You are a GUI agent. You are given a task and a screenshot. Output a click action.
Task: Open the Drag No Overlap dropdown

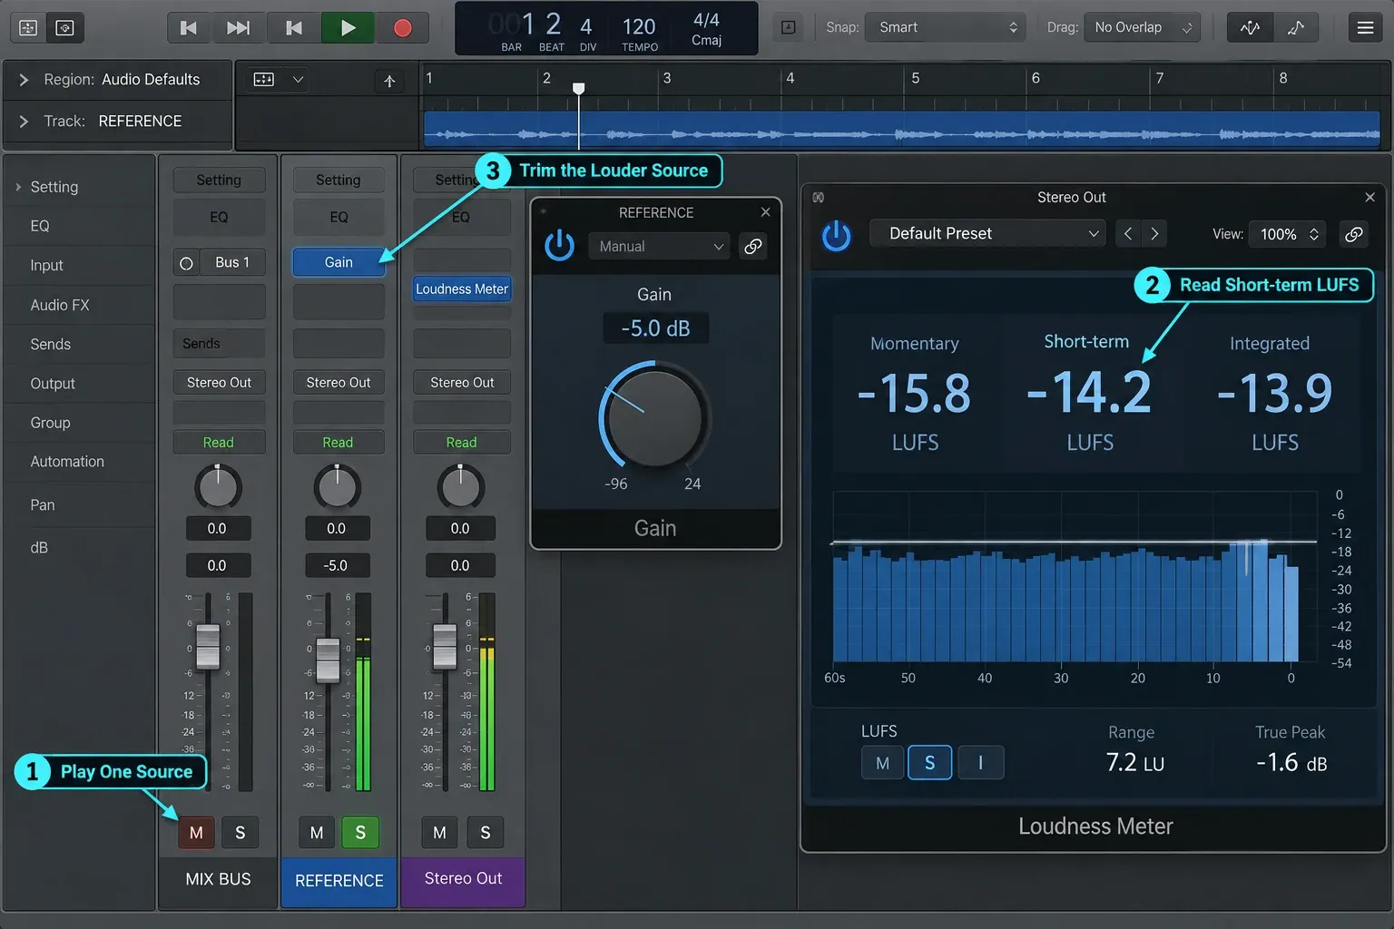pos(1143,28)
